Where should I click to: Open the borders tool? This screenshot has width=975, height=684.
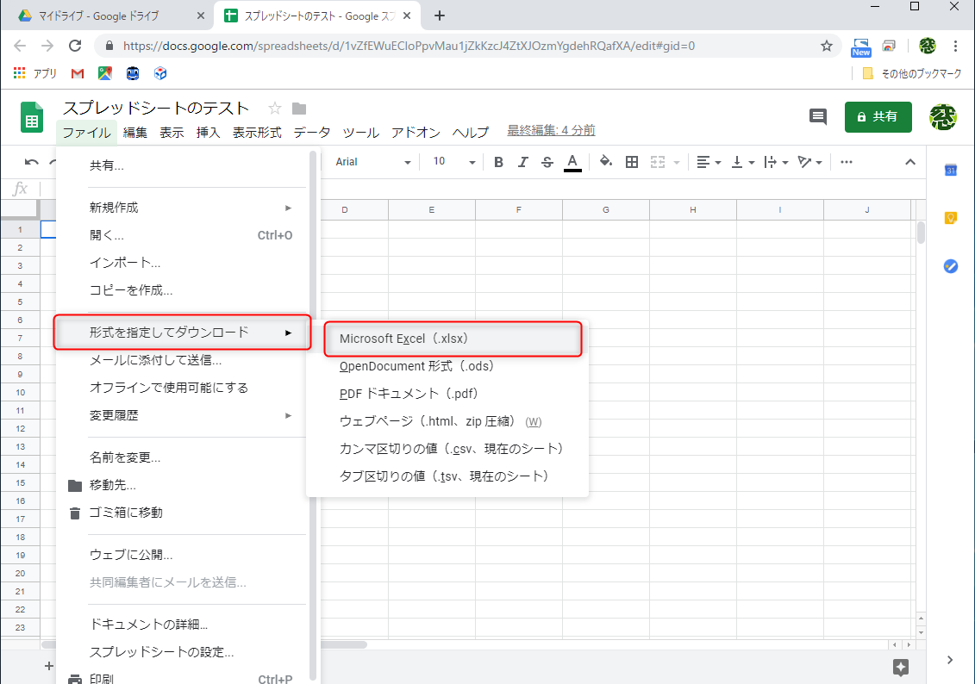632,161
